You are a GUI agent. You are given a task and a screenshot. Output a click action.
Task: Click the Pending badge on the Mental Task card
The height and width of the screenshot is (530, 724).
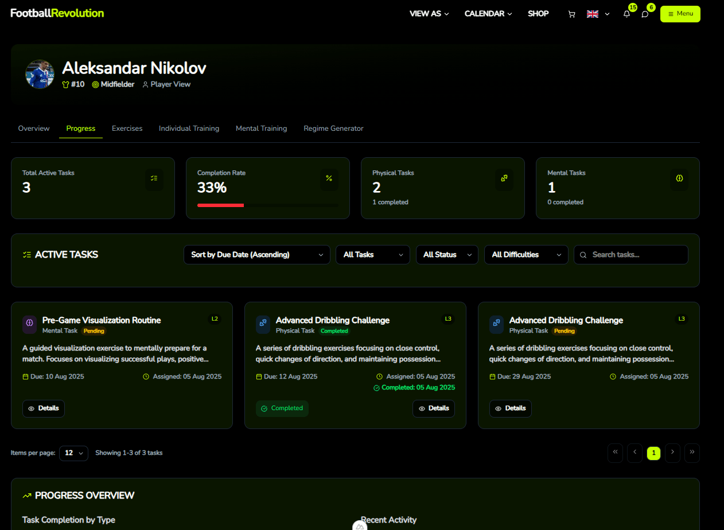tap(94, 331)
